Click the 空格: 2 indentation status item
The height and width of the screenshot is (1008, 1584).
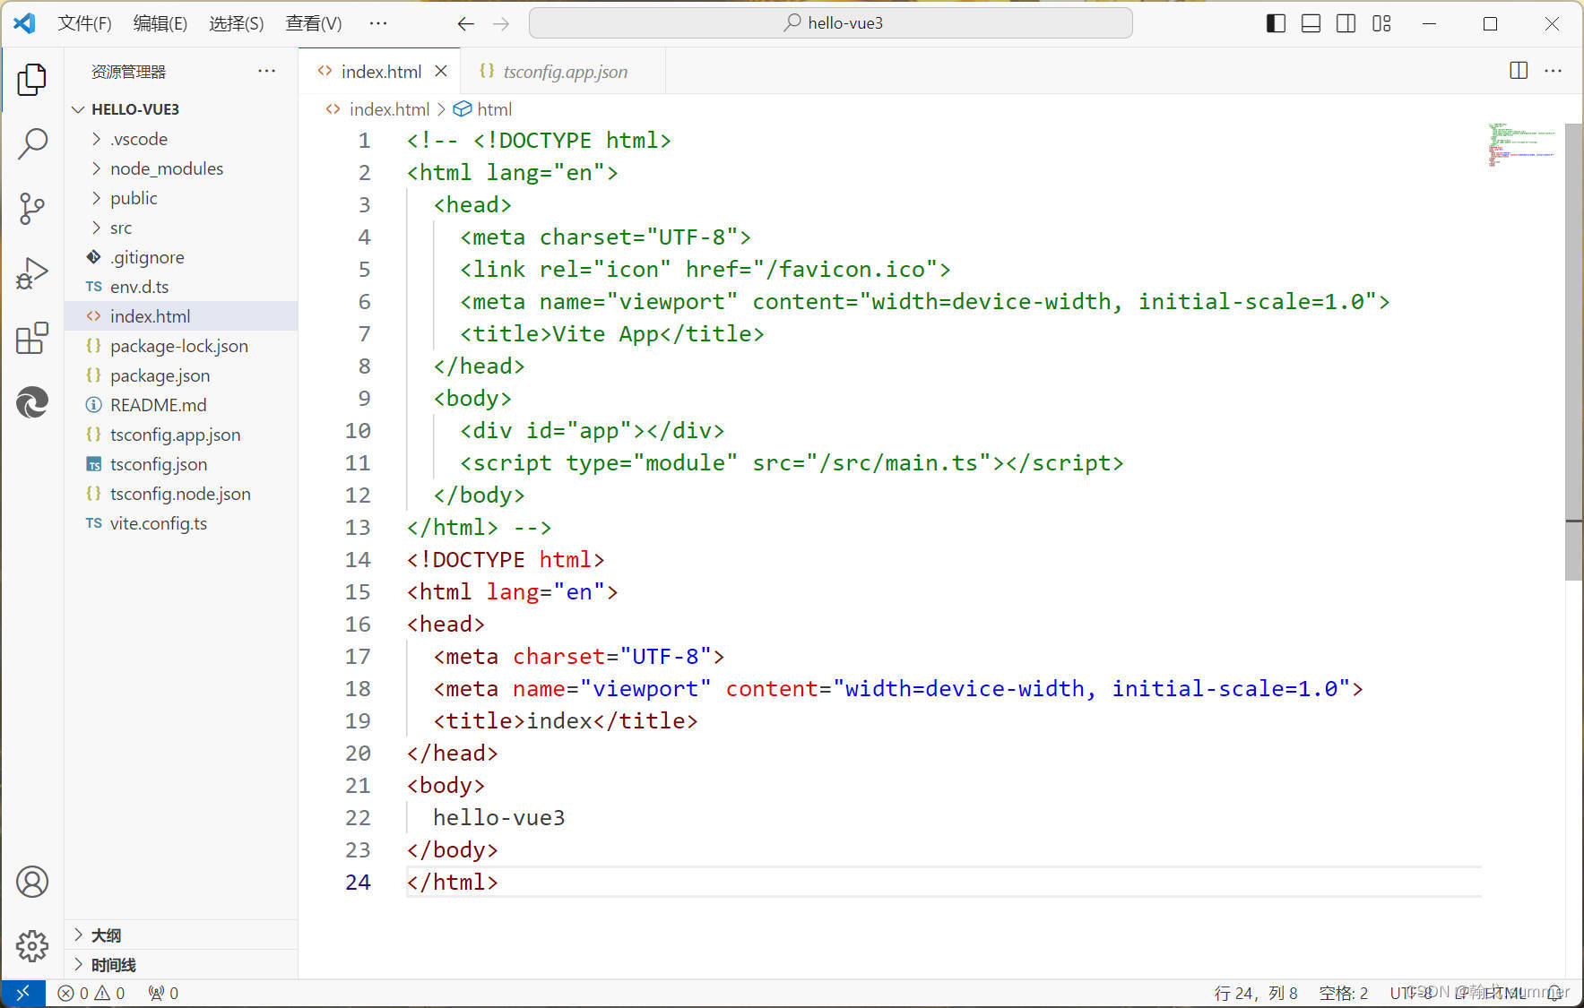pos(1343,993)
